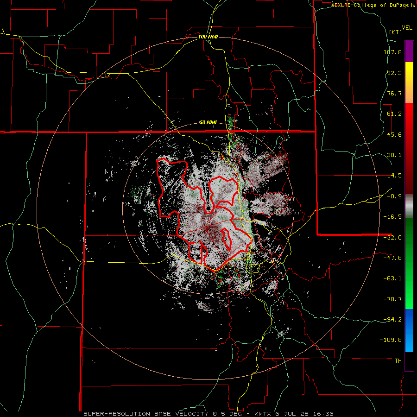Image resolution: width=417 pixels, height=417 pixels.
Task: Click the SUPER-RESOLUTION BASE VELOCITY caption
Action: coord(146,414)
